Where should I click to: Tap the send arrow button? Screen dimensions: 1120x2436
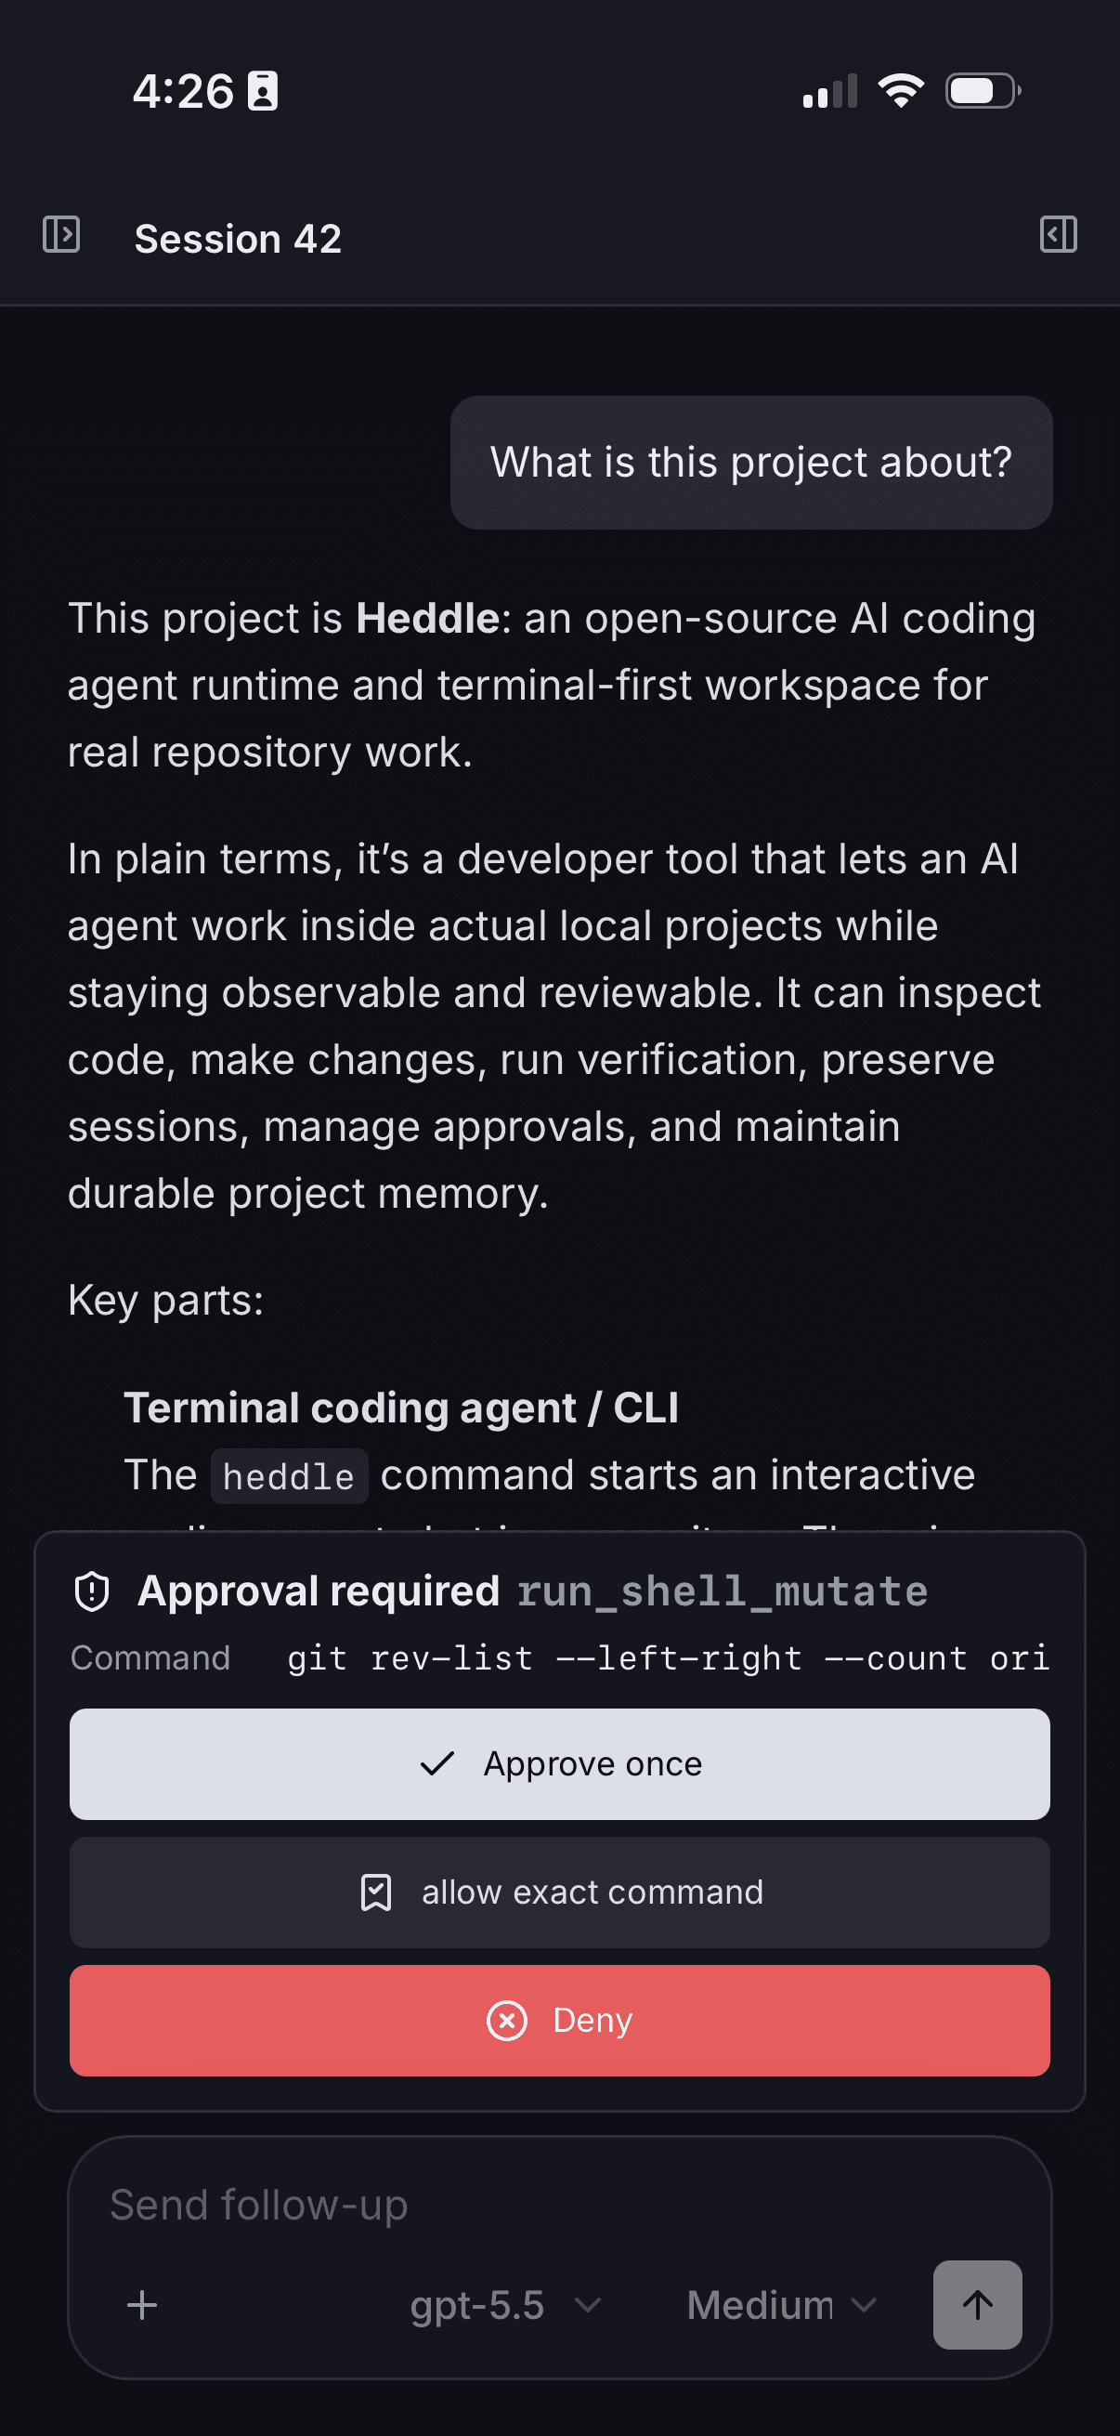click(x=977, y=2305)
